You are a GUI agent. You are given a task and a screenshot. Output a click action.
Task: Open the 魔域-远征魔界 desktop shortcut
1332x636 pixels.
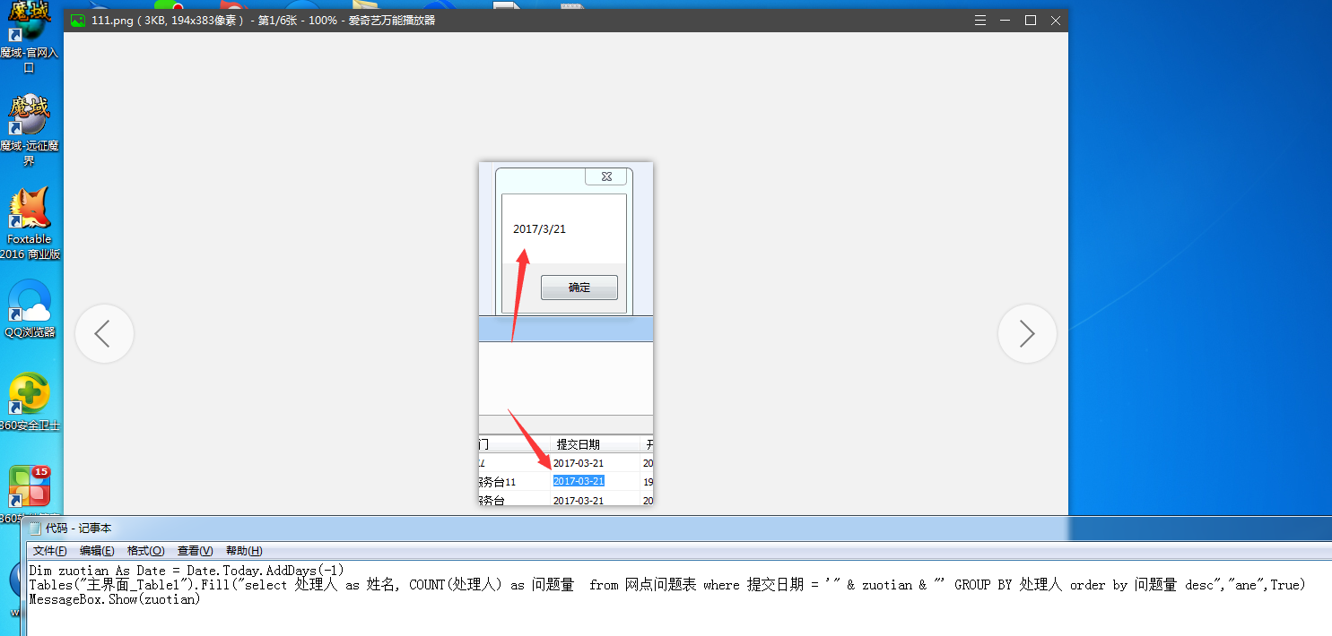(x=30, y=131)
